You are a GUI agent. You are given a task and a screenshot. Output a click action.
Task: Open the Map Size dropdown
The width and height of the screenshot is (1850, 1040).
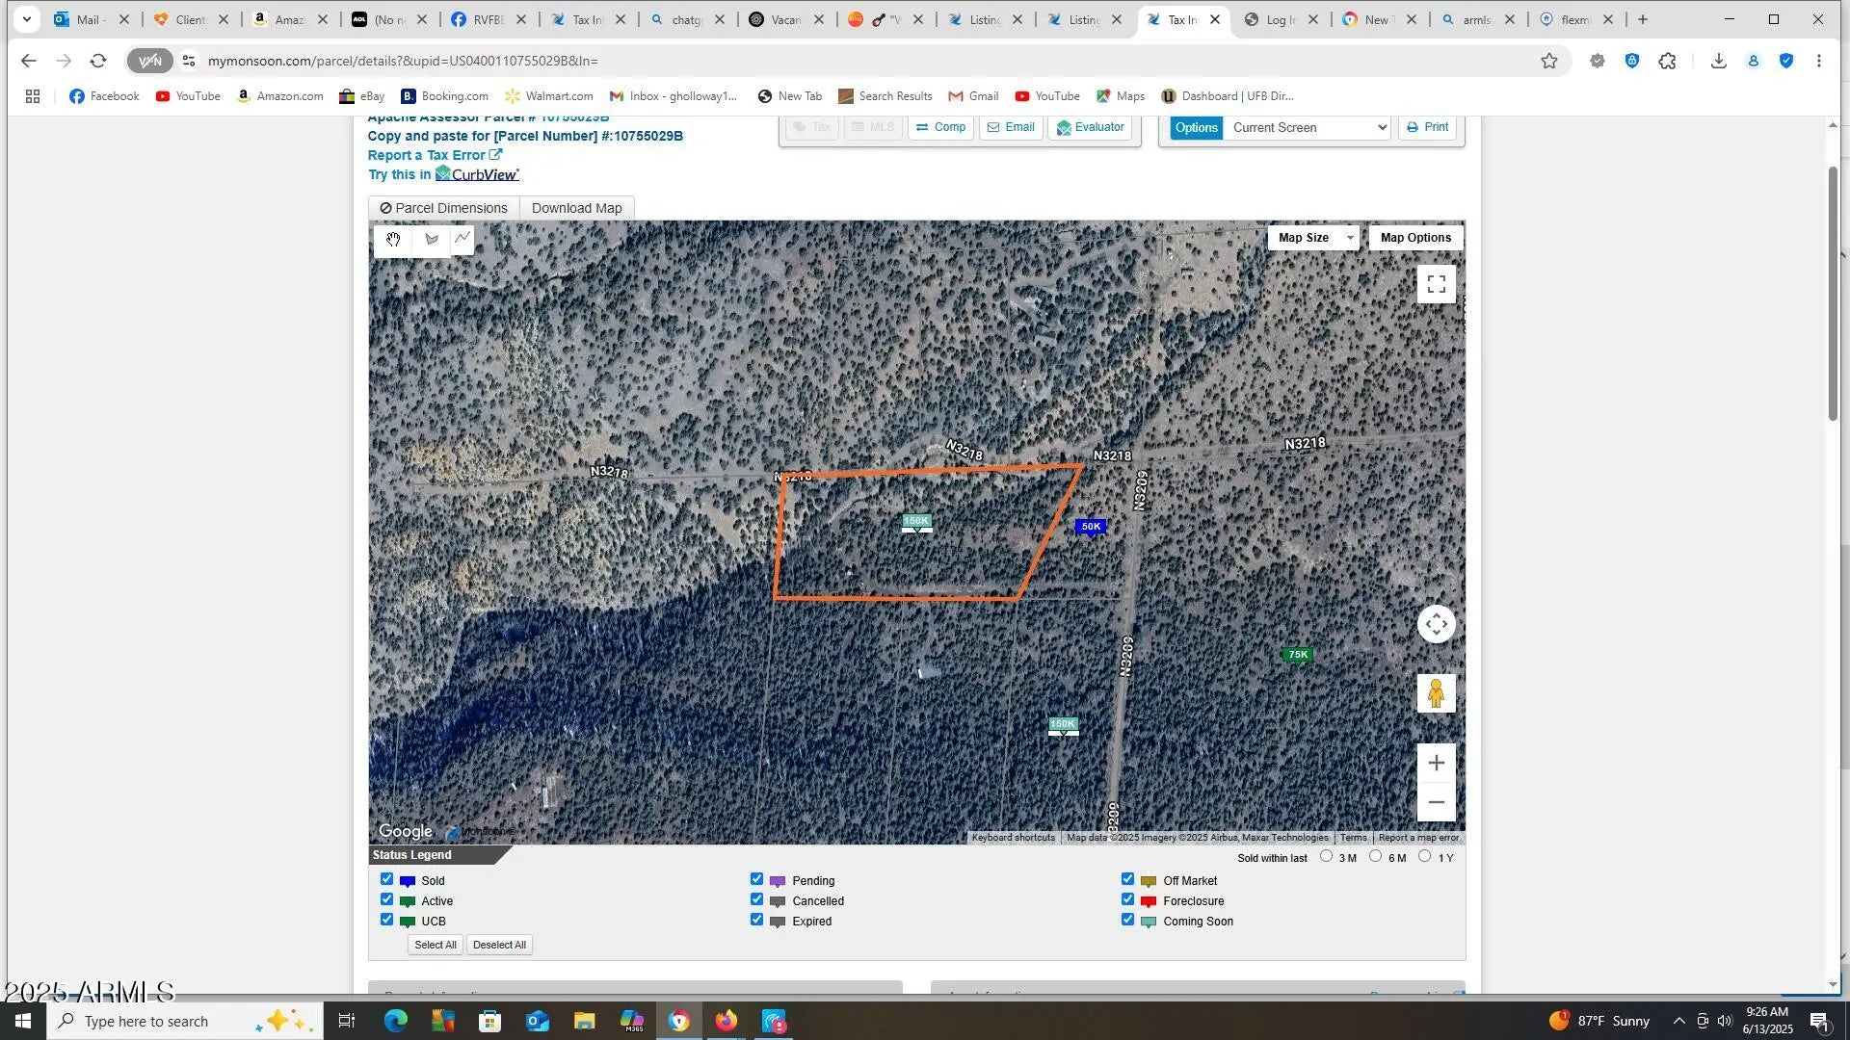tap(1312, 238)
